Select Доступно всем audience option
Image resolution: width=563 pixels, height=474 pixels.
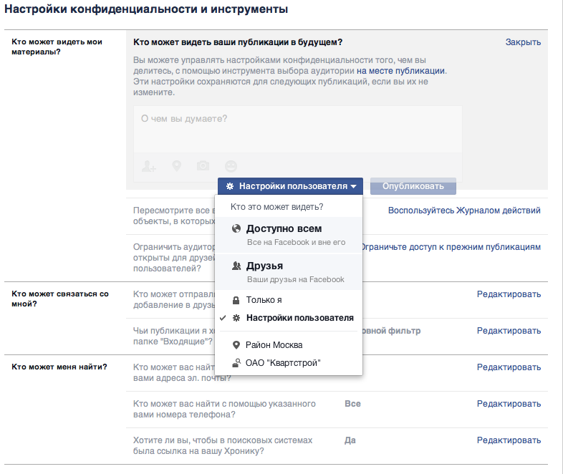pos(289,235)
